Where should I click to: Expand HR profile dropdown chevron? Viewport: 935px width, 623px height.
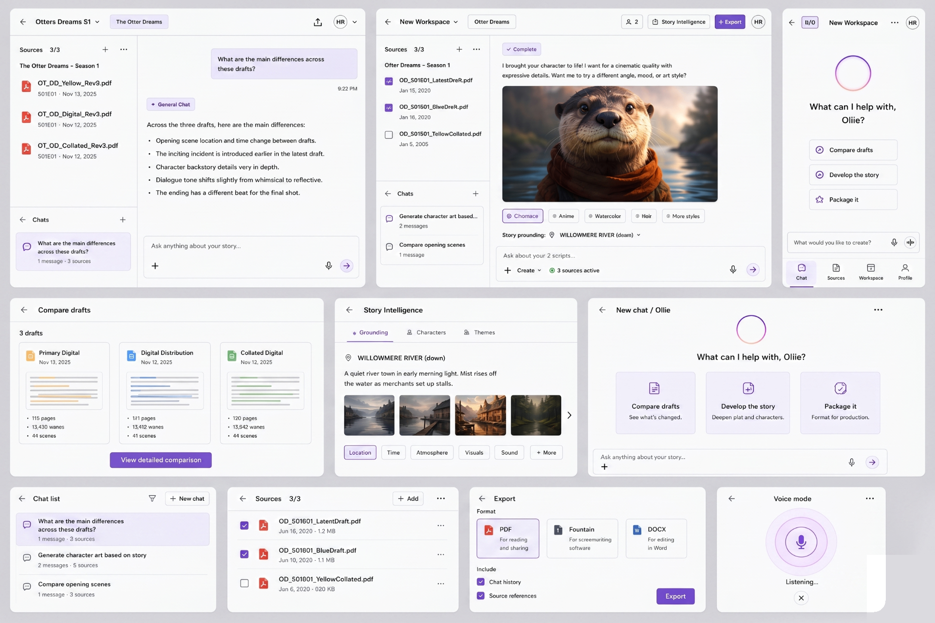(x=355, y=22)
